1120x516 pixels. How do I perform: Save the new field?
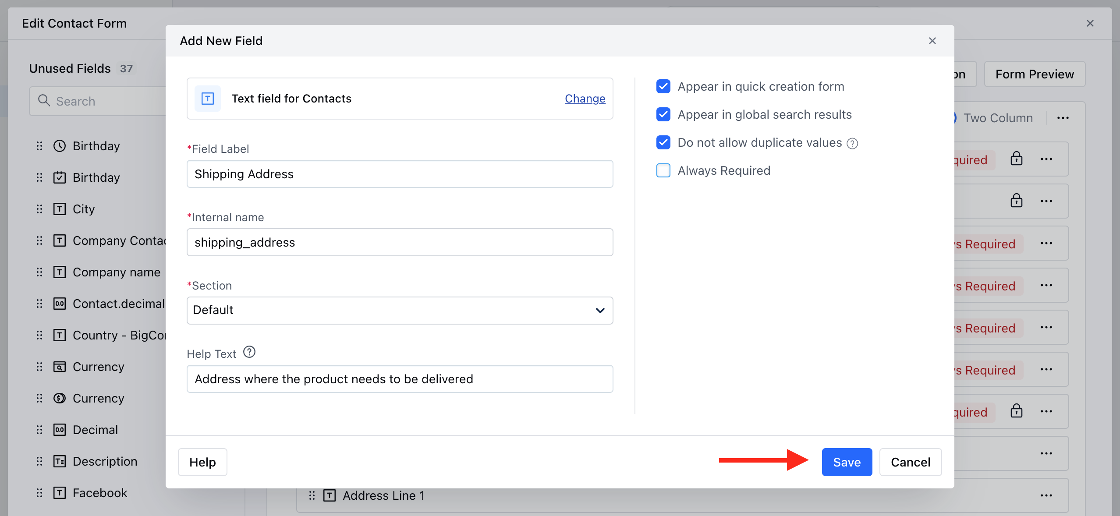[x=846, y=462]
